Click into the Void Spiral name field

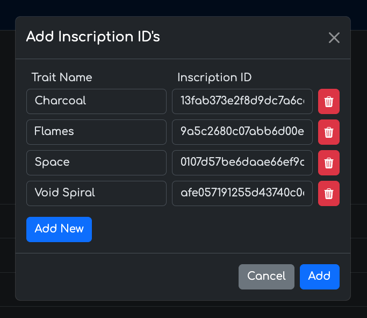96,194
